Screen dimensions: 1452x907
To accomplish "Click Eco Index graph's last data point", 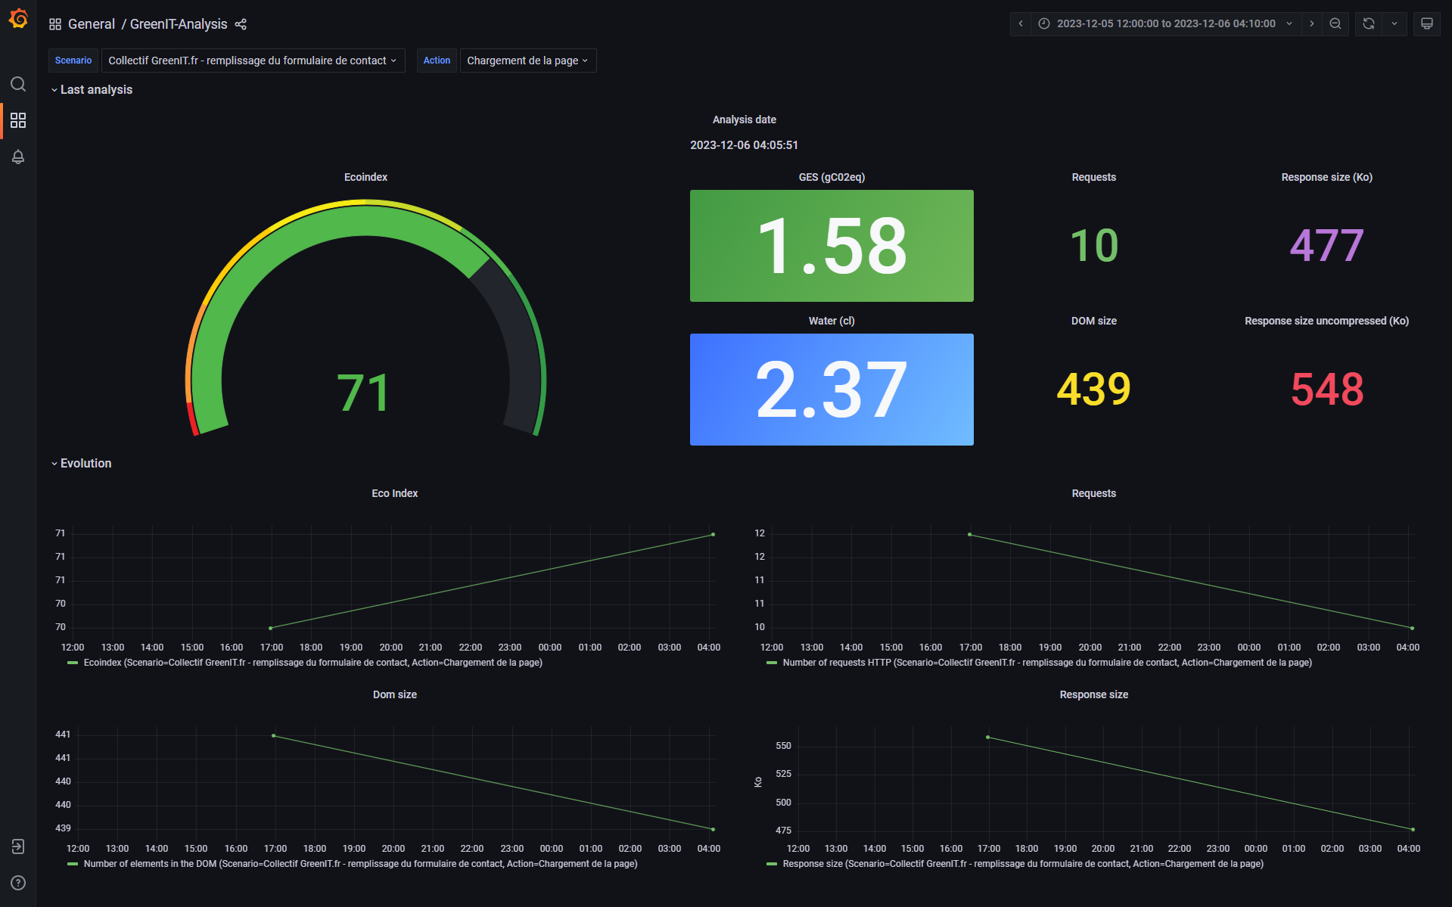I will [713, 535].
